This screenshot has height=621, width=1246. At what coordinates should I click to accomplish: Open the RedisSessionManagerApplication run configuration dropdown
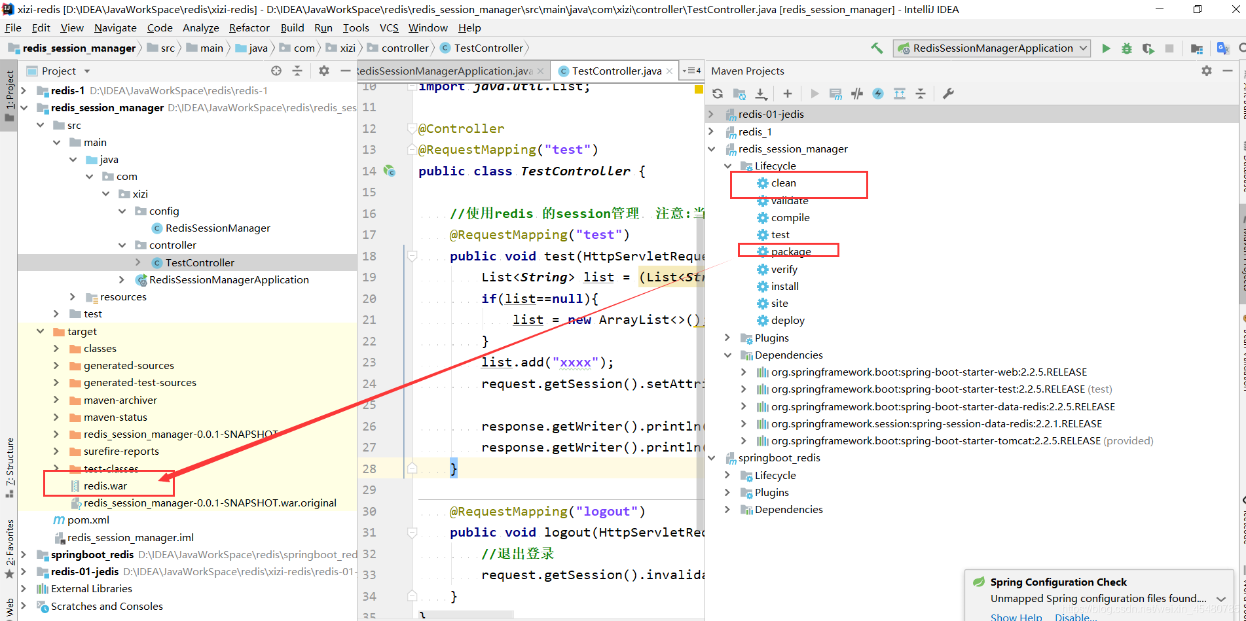click(992, 48)
